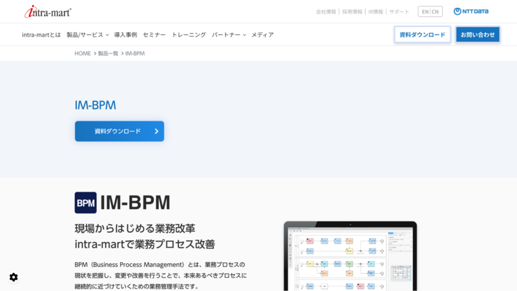The width and height of the screenshot is (517, 291).
Task: Switch language to CN
Action: (436, 12)
